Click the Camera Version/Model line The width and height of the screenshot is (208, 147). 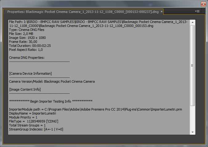click(52, 81)
